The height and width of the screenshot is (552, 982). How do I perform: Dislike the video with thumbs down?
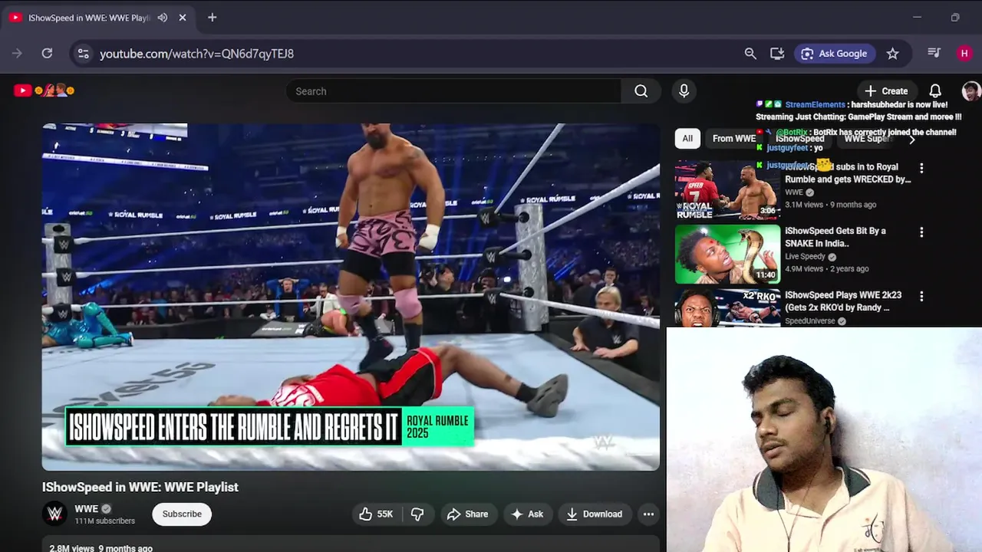pos(417,514)
